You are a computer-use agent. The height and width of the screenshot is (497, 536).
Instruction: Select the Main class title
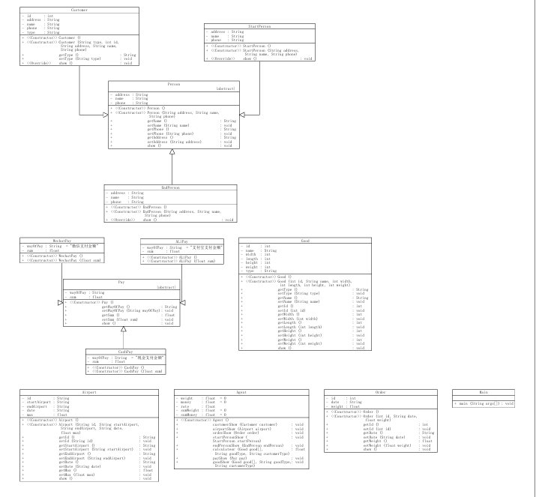coord(484,392)
